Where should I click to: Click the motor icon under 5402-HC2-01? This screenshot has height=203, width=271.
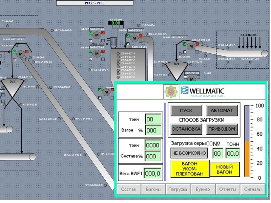pos(21,53)
